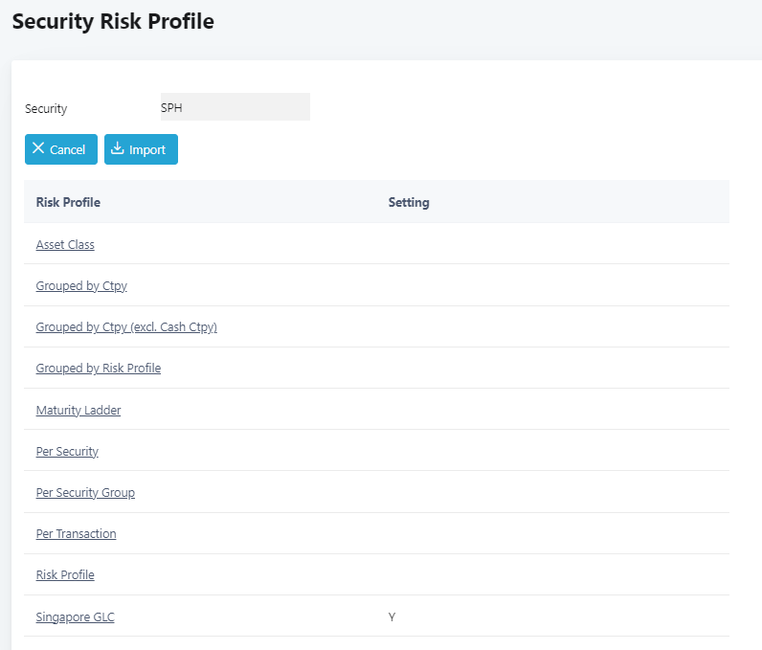Select the Risk Profile row link

[x=65, y=574]
